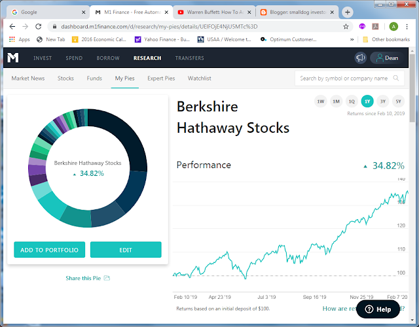Expand hidden bookmarks chevron
This screenshot has height=327, width=419.
pyautogui.click(x=352, y=39)
